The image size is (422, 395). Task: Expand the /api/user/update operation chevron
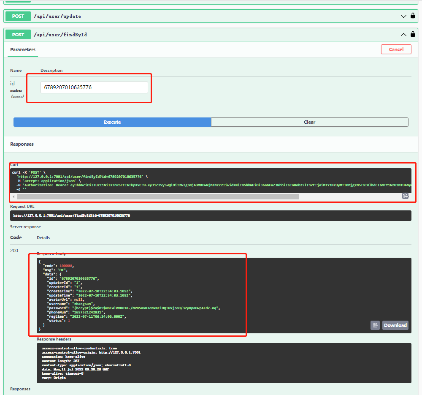[x=403, y=16]
